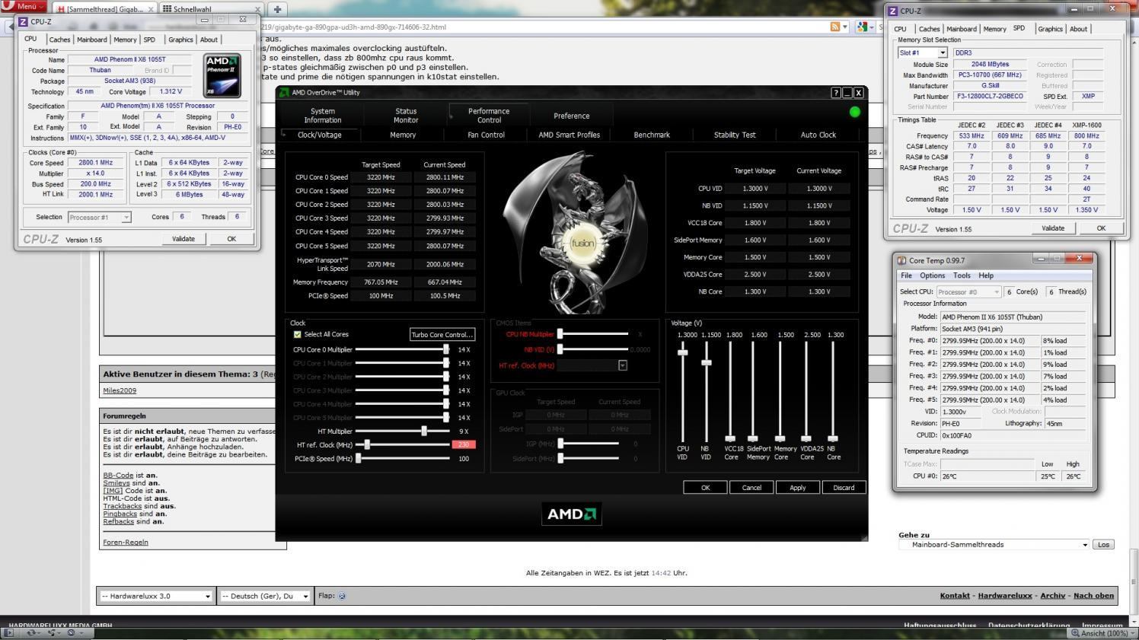Image resolution: width=1139 pixels, height=640 pixels.
Task: Open Foren-Regeln link
Action: [x=126, y=542]
